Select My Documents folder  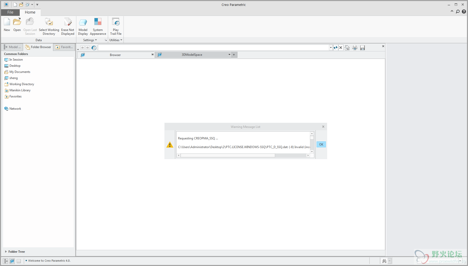17,72
